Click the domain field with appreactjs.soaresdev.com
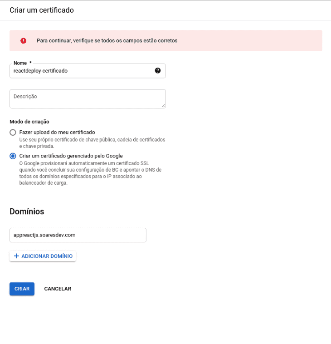The height and width of the screenshot is (344, 331). [78, 235]
